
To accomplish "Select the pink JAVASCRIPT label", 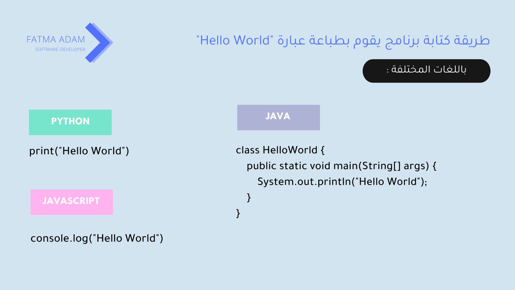I will click(72, 202).
